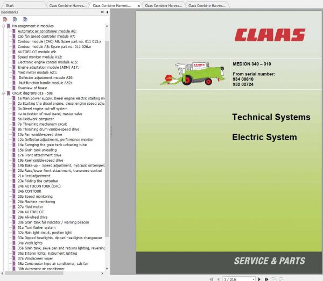Open Electronic engine control module A15 bookmark
The image size is (323, 281).
point(48,62)
